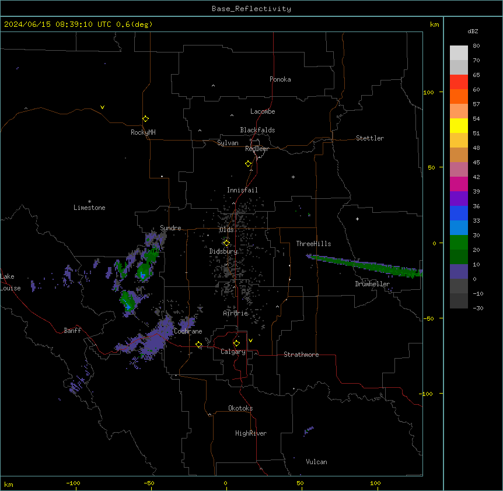Select the yellow diamond marker above Didsbury

click(x=226, y=243)
